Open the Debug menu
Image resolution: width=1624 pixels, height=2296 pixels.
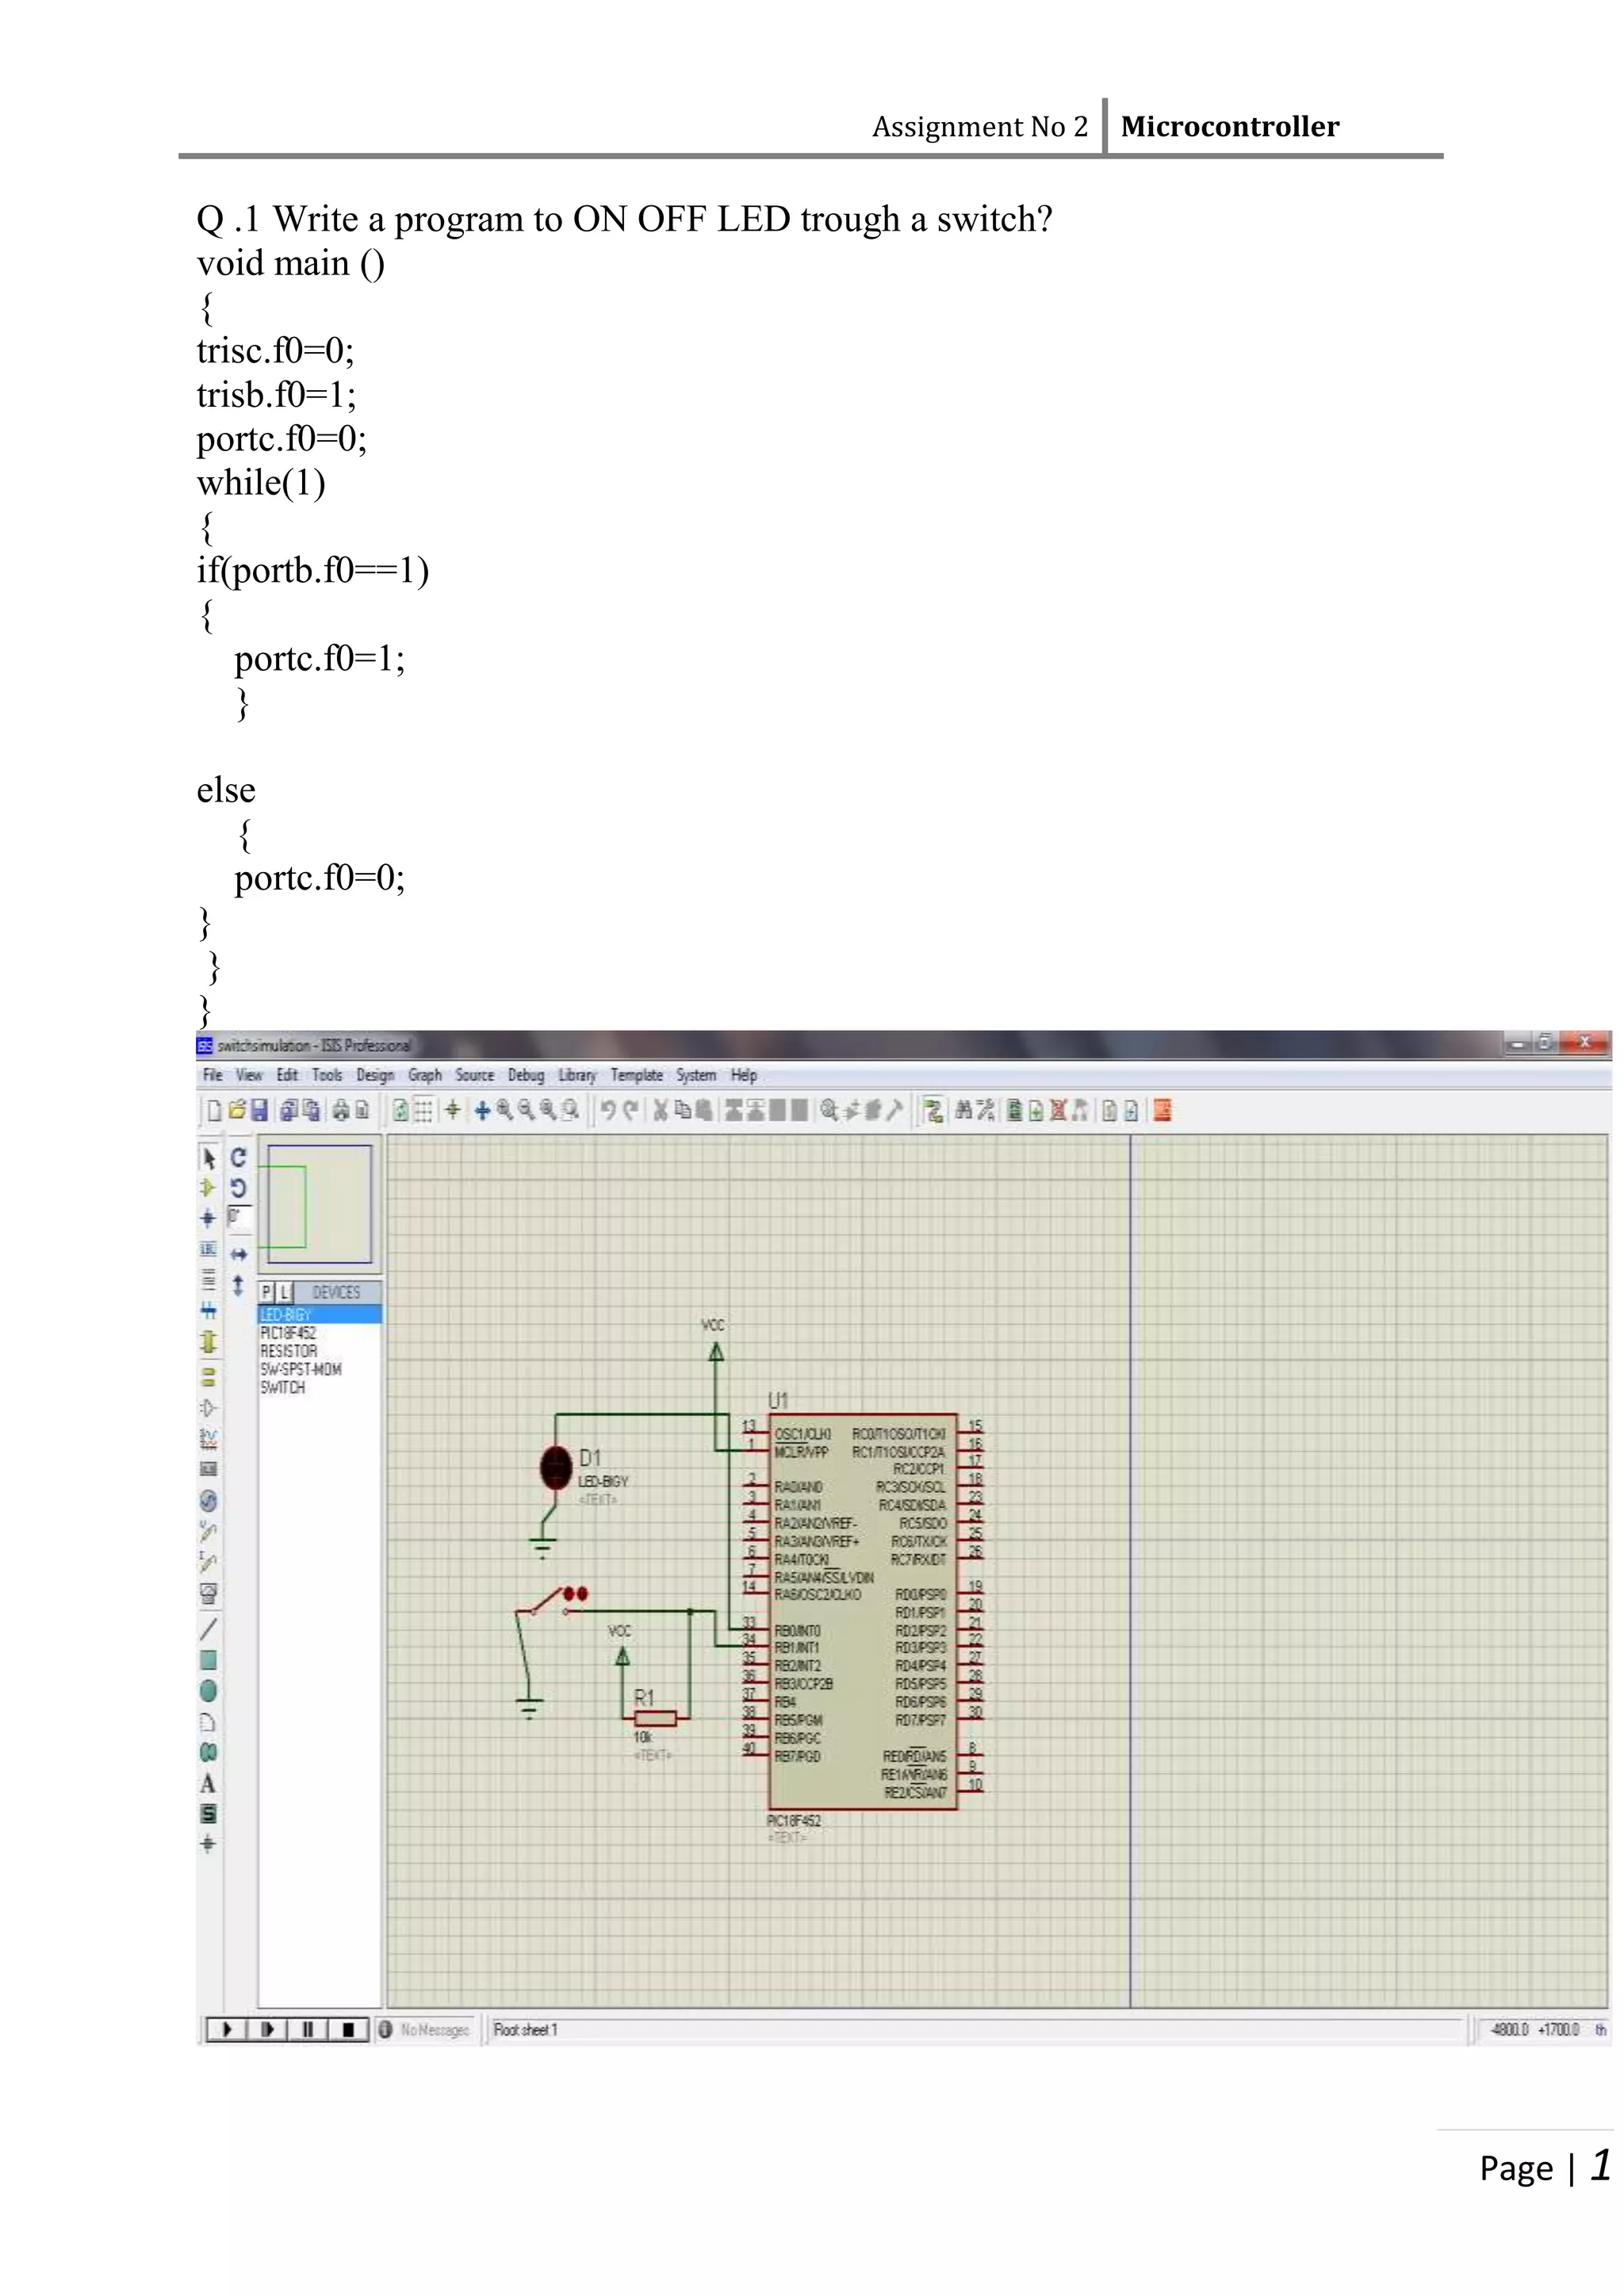click(x=525, y=1075)
